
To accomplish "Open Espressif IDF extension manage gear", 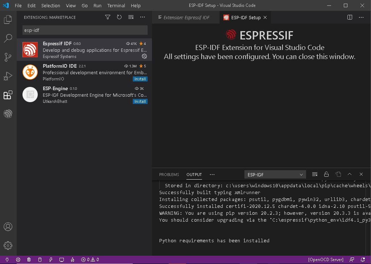I will coord(144,56).
